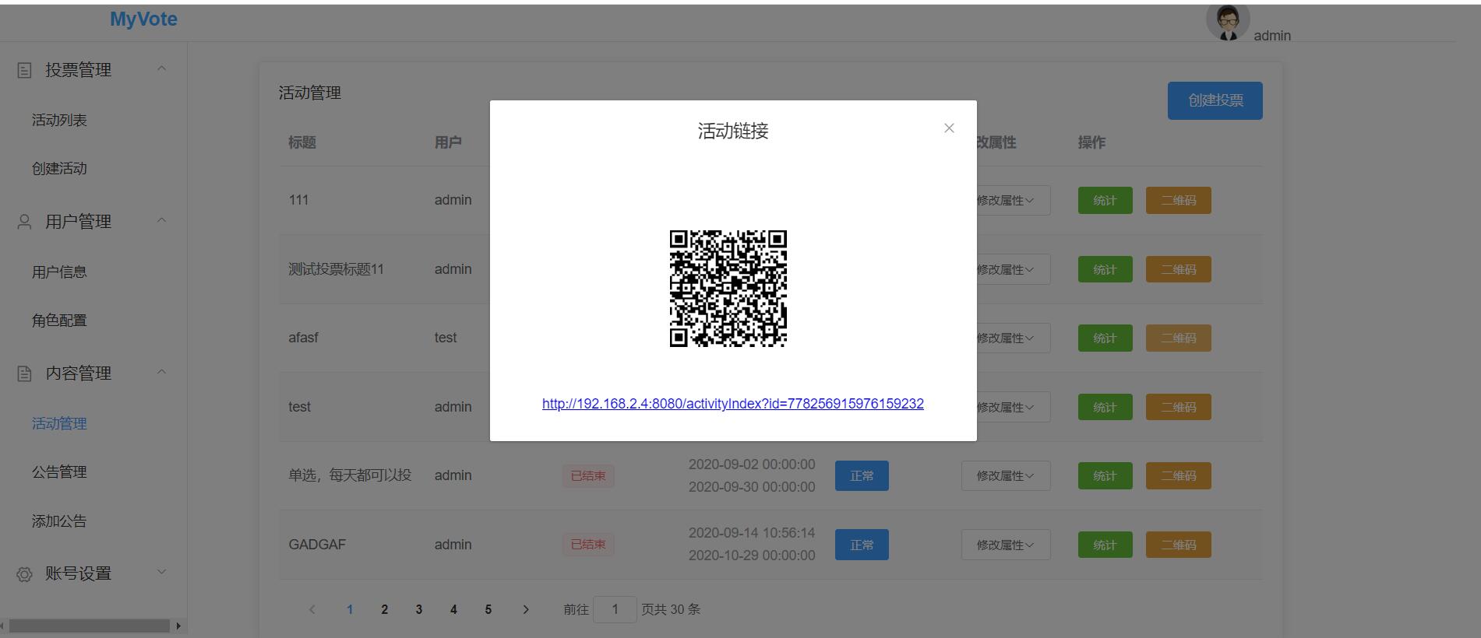Click 二维码 for 测试投票标题11 row
The image size is (1481, 638).
point(1178,269)
